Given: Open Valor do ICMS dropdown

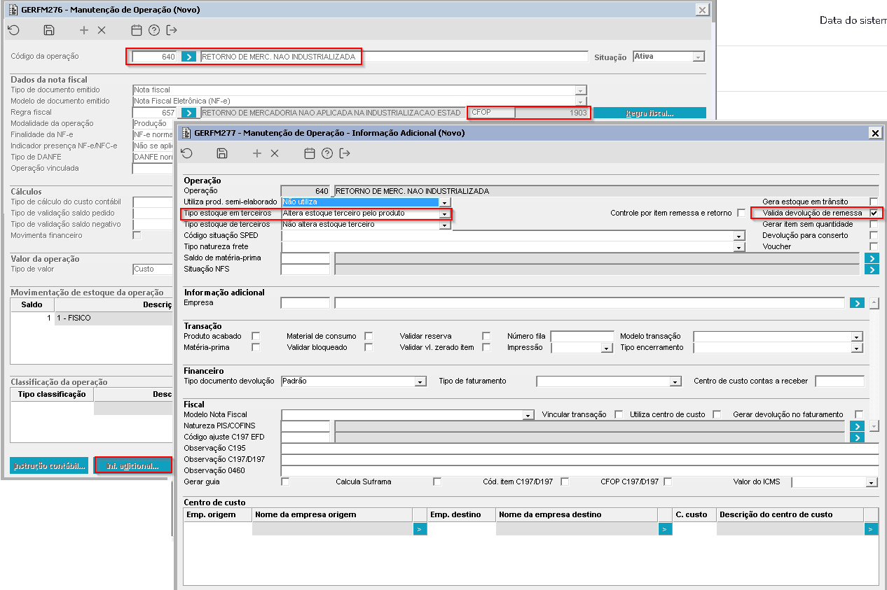Looking at the screenshot, I should coord(872,482).
